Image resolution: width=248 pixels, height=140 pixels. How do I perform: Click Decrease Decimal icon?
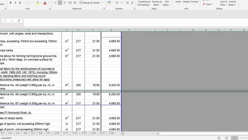tap(132, 3)
